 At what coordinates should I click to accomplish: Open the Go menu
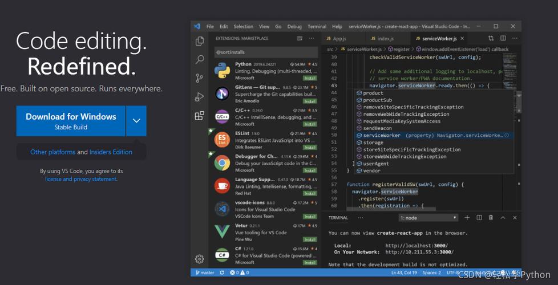pos(278,27)
